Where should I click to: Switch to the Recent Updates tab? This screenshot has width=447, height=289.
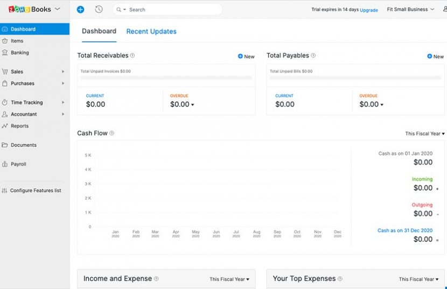pos(151,31)
